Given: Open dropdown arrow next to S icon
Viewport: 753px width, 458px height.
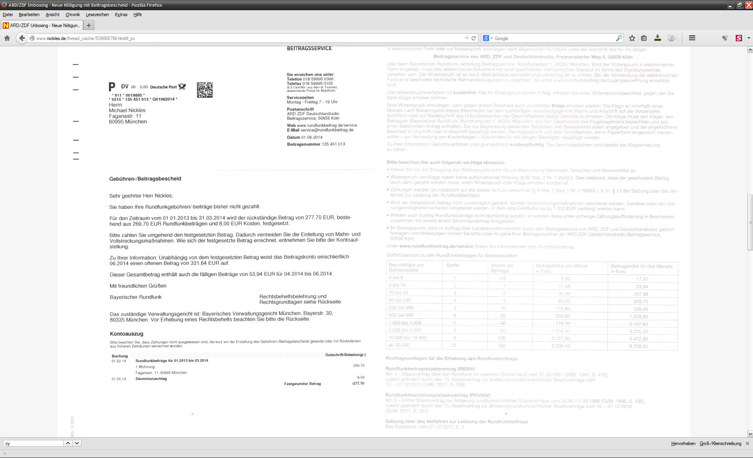Looking at the screenshot, I should click(x=748, y=38).
